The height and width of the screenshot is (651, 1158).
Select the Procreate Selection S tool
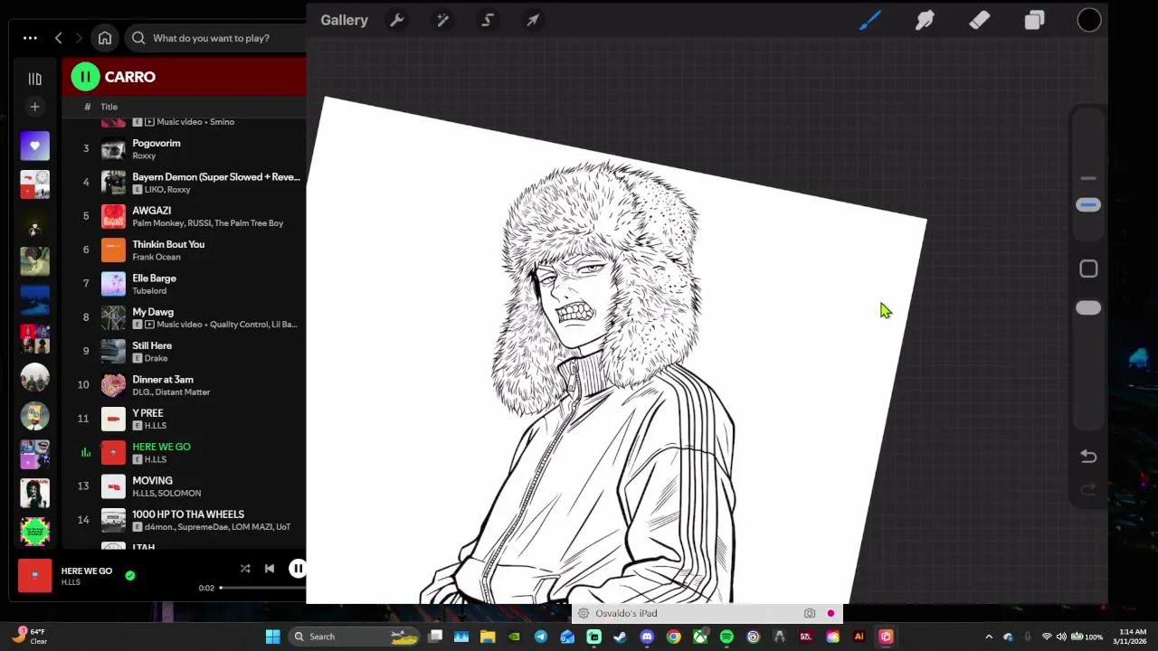pos(488,20)
